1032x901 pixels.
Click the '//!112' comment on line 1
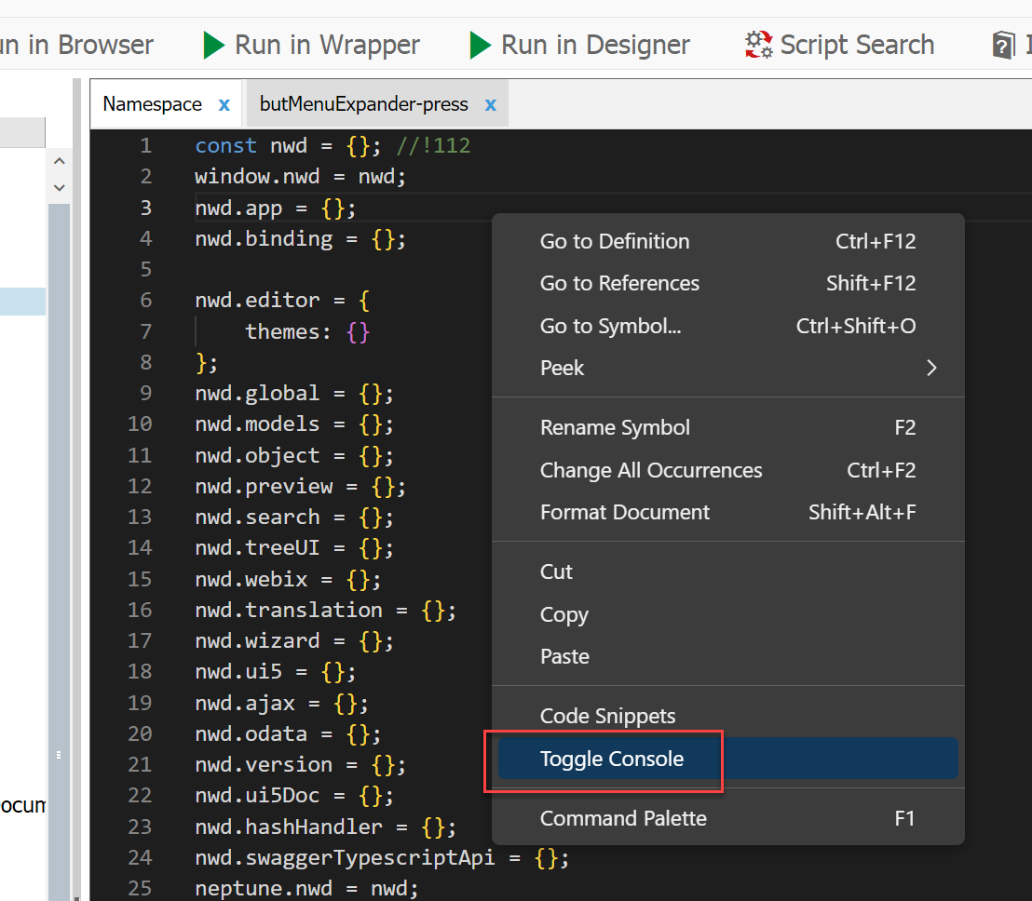pos(433,145)
